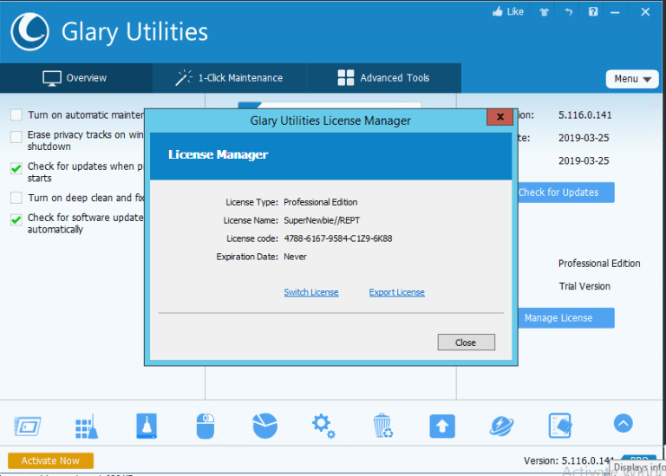This screenshot has height=476, width=666.
Task: Open the file shredder trash bin icon
Action: 382,426
